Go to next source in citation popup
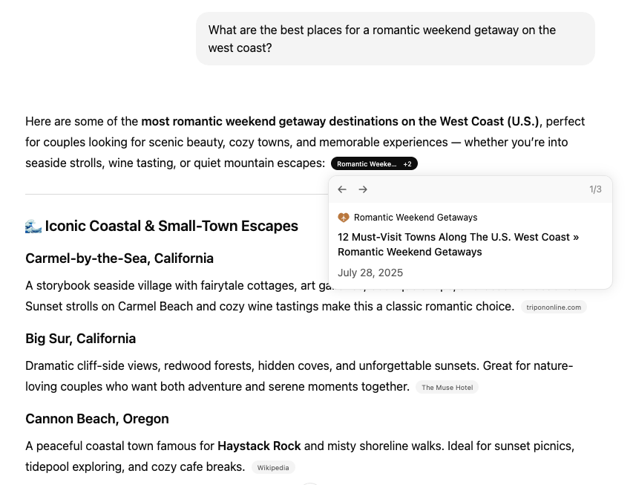 pyautogui.click(x=363, y=189)
